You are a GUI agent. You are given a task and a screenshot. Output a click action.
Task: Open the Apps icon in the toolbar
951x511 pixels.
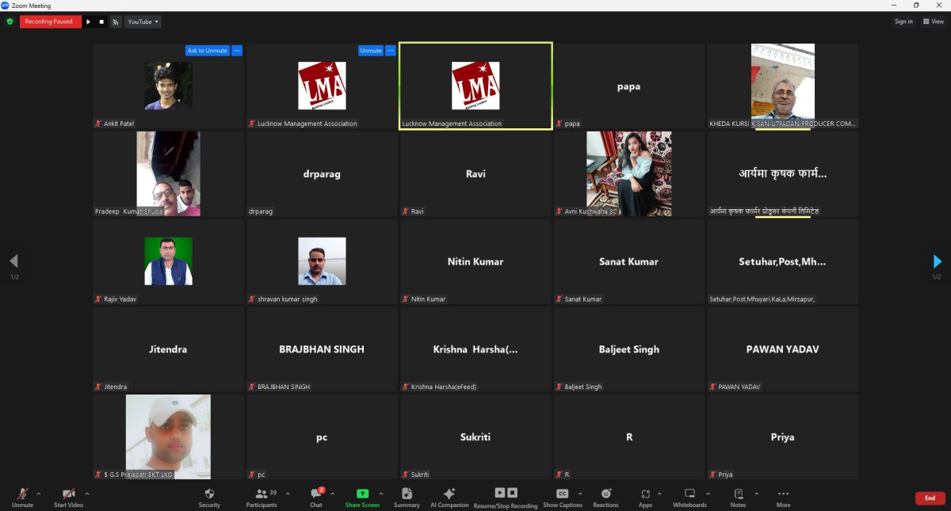pos(645,494)
